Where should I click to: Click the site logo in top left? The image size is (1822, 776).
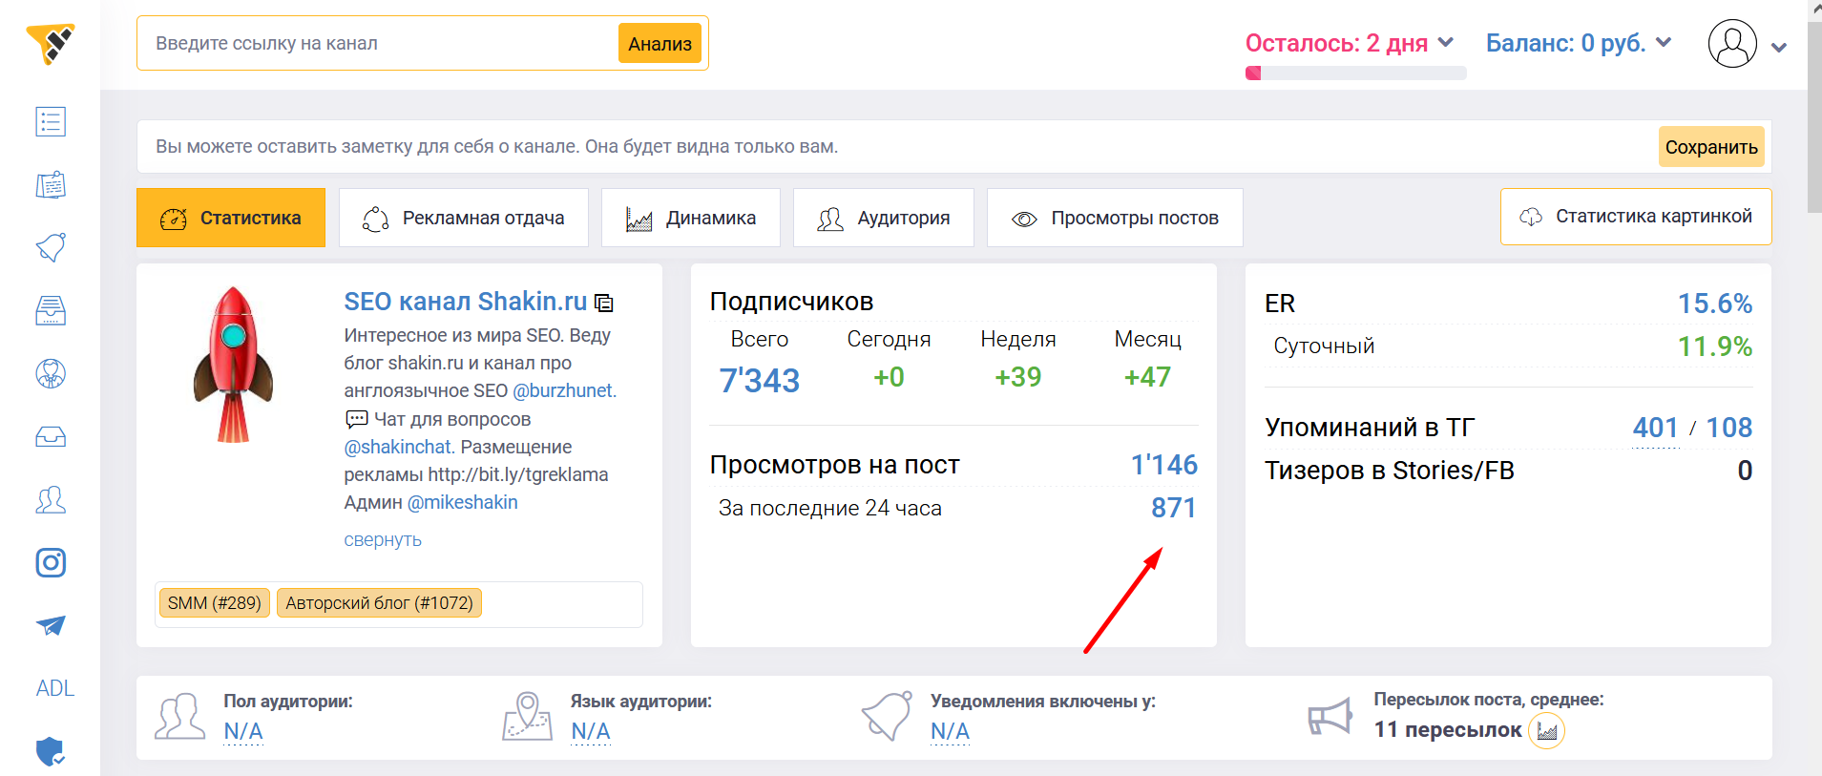click(x=51, y=44)
